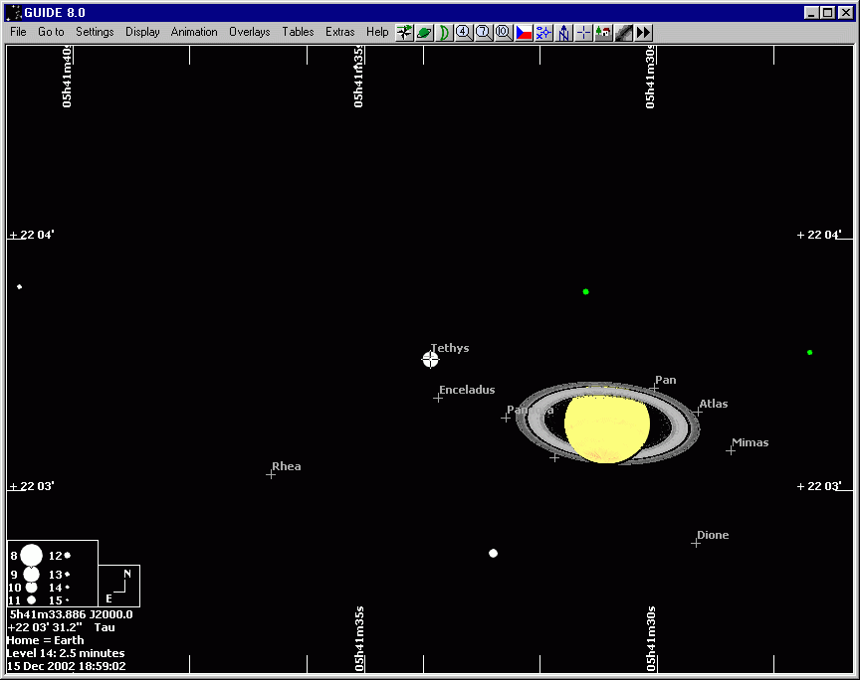This screenshot has width=860, height=680.
Task: Select zoom level 10 magnifier icon
Action: point(504,32)
